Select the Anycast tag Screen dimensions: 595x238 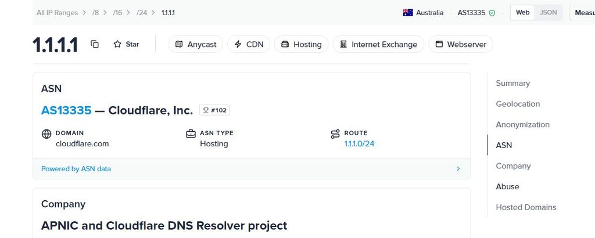coord(195,44)
